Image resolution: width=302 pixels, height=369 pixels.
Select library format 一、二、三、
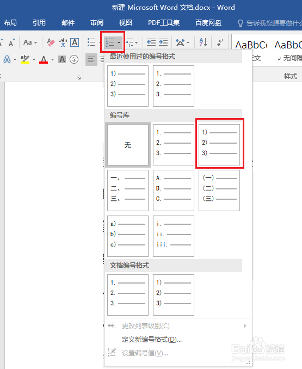click(x=128, y=190)
